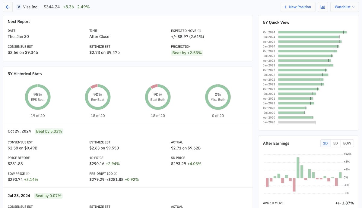Screen dimensions: 362x208
Task: Expand the Jul 23, 2024 earnings entry
Action: (x=19, y=195)
